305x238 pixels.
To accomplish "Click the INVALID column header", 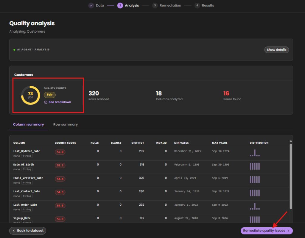I will [x=161, y=143].
